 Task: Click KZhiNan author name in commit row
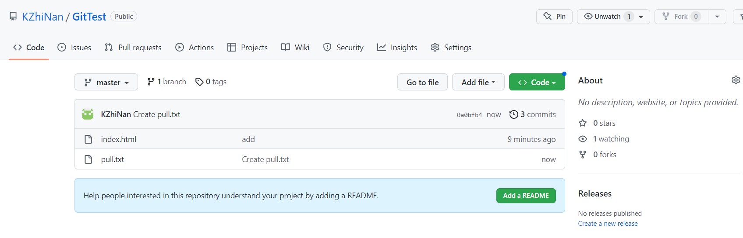coord(116,114)
